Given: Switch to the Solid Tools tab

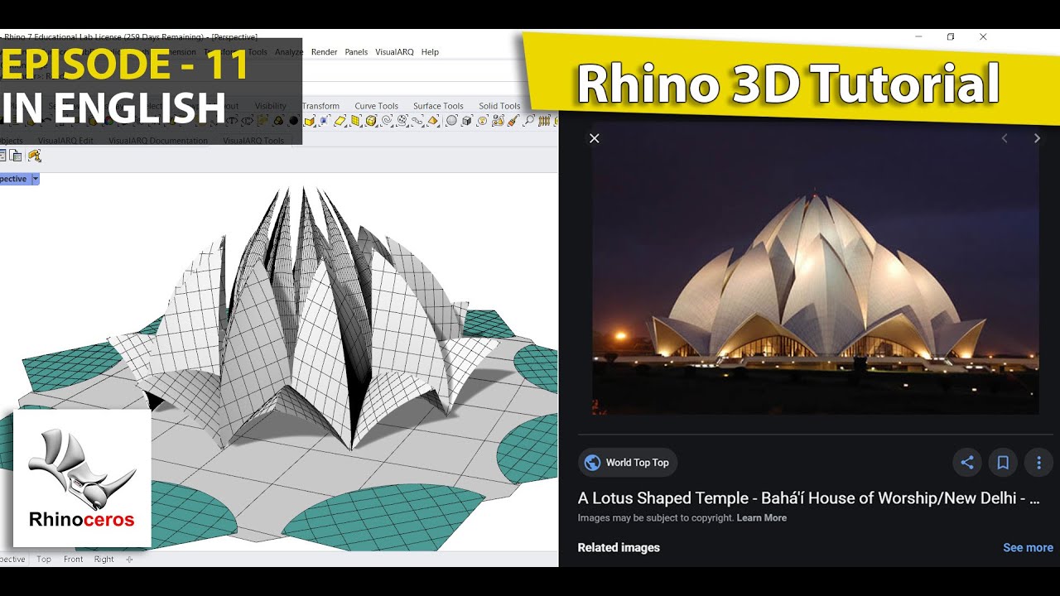Looking at the screenshot, I should click(499, 106).
